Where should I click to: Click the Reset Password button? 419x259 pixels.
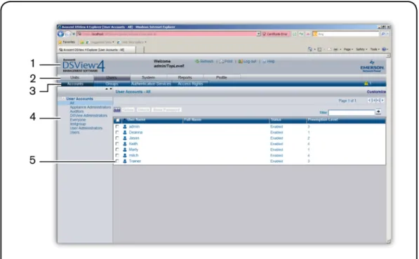tap(166, 110)
